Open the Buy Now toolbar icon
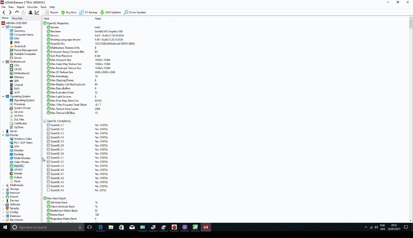The image size is (413, 238). pos(68,12)
